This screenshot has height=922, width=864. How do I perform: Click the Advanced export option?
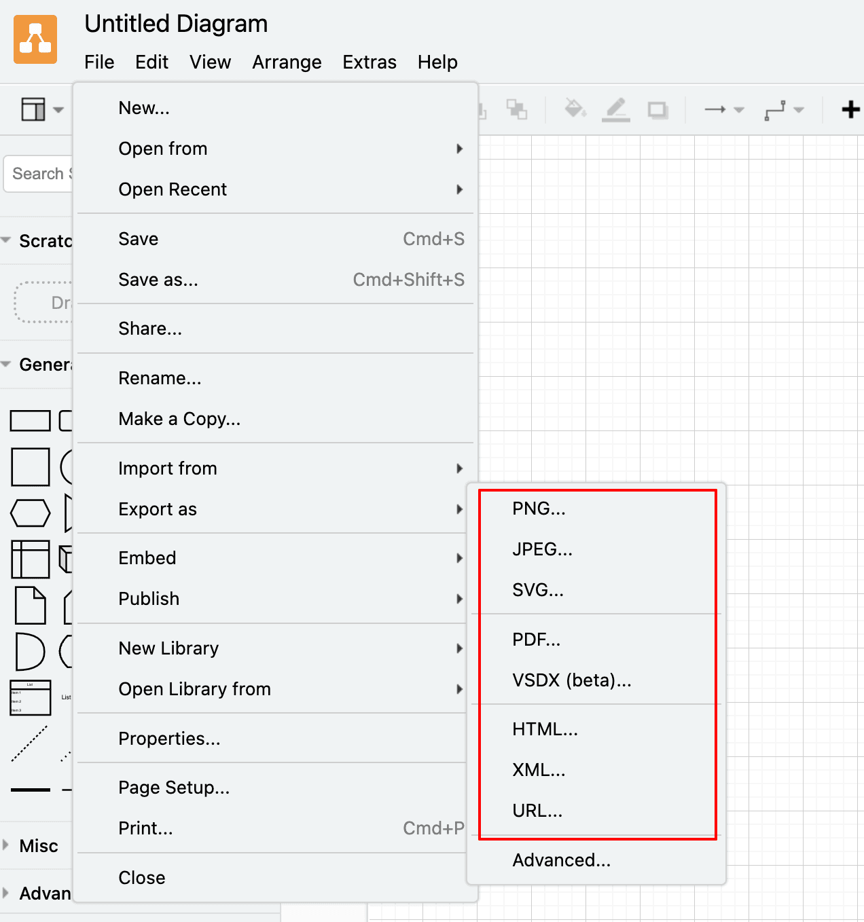pyautogui.click(x=561, y=860)
